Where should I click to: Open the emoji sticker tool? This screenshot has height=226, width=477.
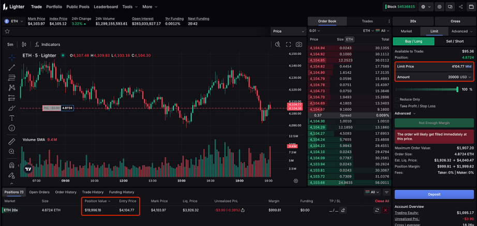(x=11, y=128)
